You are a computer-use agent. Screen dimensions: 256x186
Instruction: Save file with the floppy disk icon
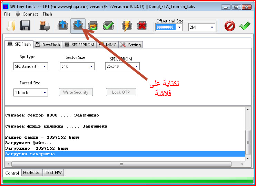tap(25, 26)
